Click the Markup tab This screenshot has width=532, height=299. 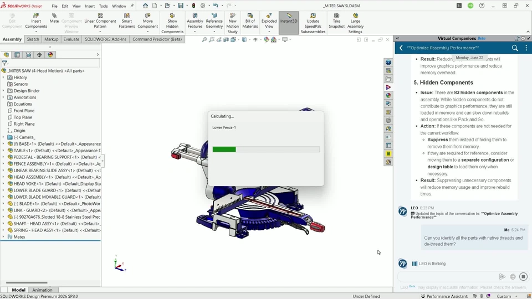[x=51, y=39]
